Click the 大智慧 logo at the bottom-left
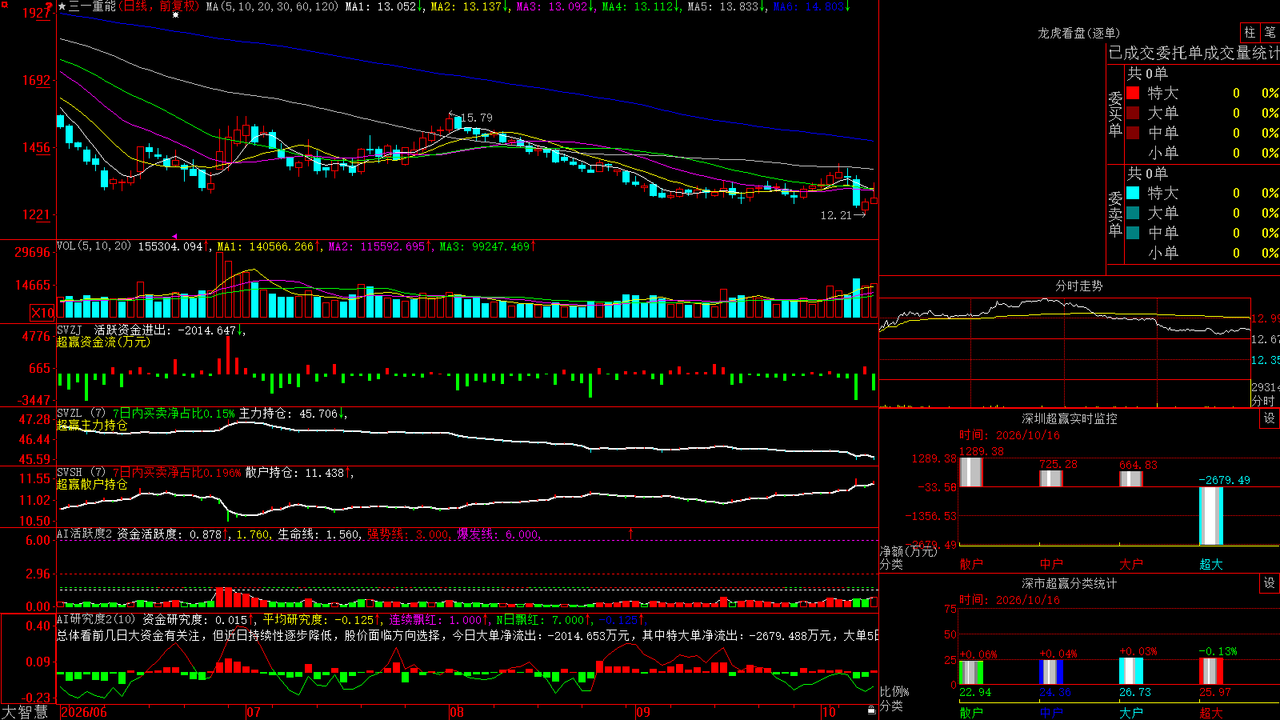Viewport: 1280px width, 720px height. coord(25,712)
